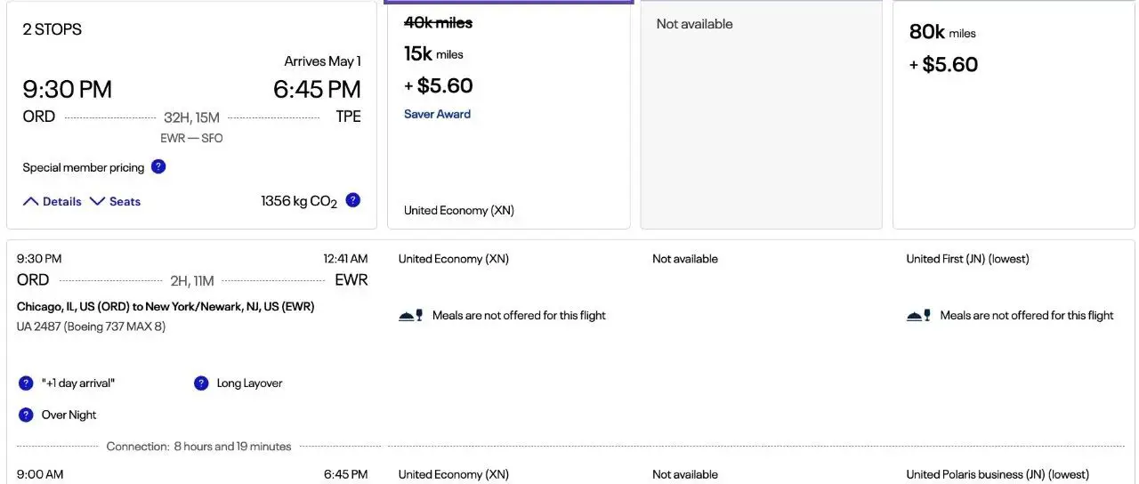Choose the 80k miles + $5.60 fare
Viewport: 1139px width, 484px height.
coord(1013,116)
